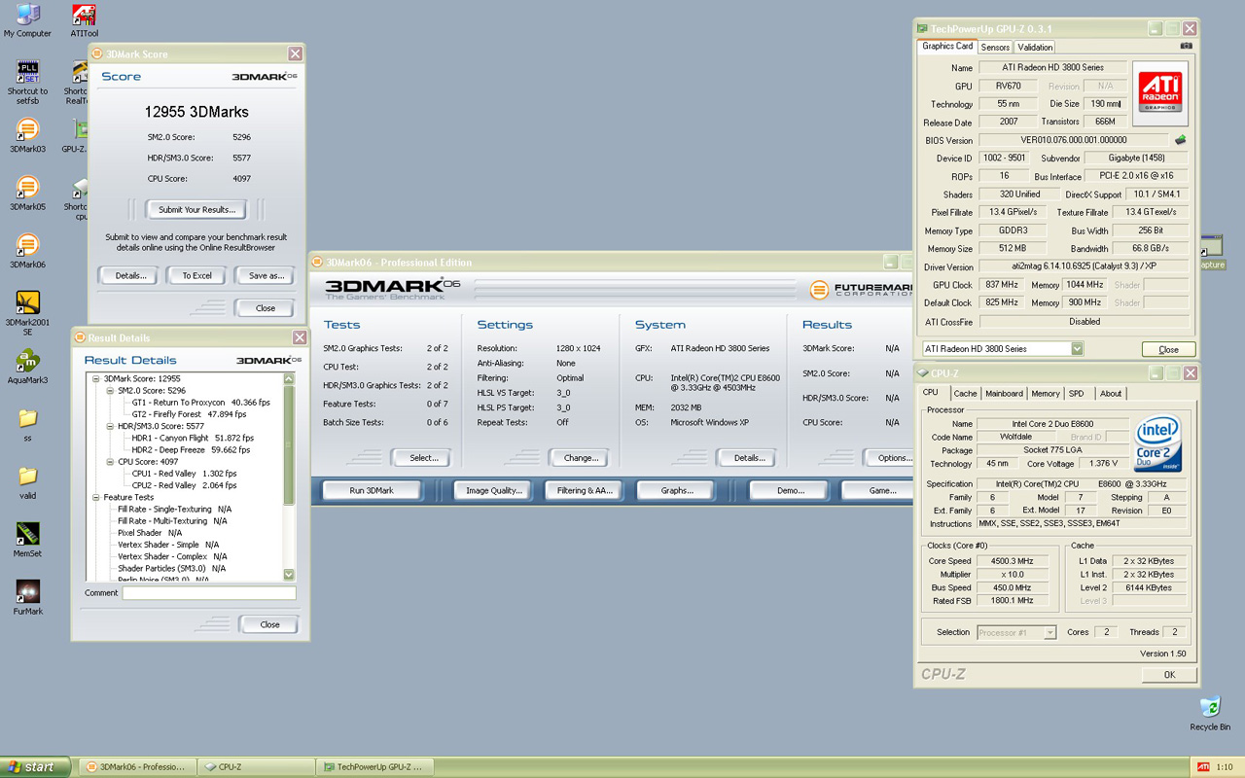
Task: Export score To Excel
Action: [x=197, y=275]
